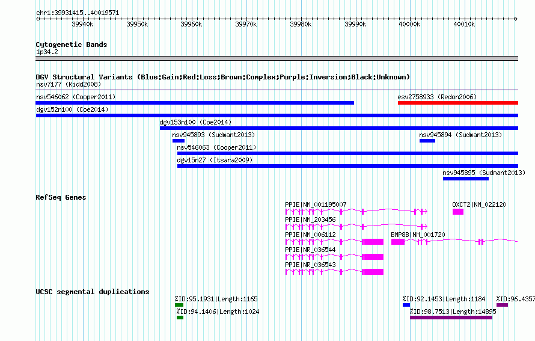Select the green %ID:94.1406 duplication bar
The image size is (535, 341).
(180, 318)
